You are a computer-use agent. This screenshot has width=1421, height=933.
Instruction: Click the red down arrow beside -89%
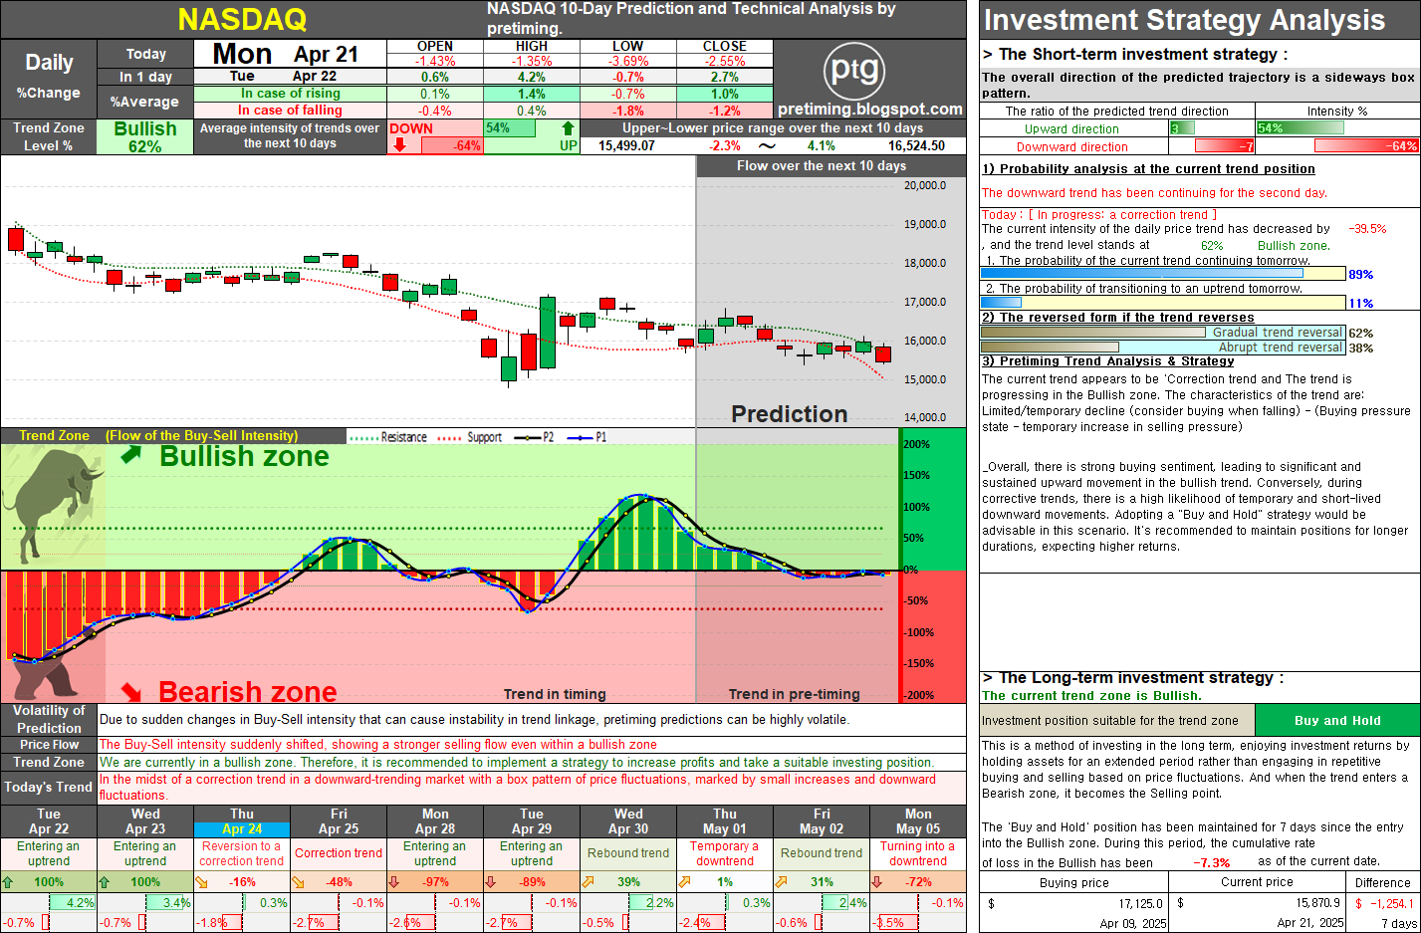pyautogui.click(x=491, y=882)
